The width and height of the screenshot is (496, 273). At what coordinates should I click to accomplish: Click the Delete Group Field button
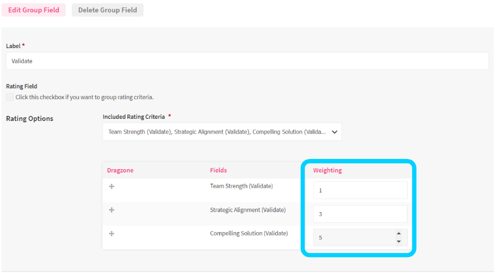(107, 10)
